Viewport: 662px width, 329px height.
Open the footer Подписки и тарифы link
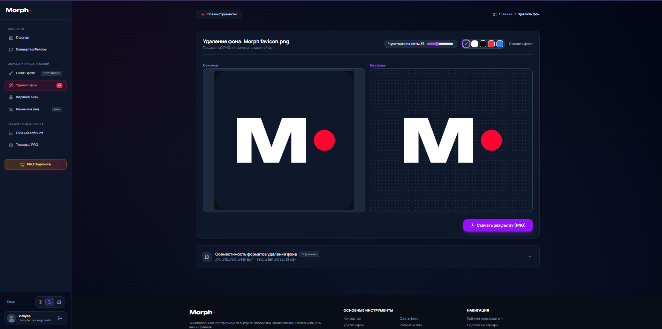(482, 325)
